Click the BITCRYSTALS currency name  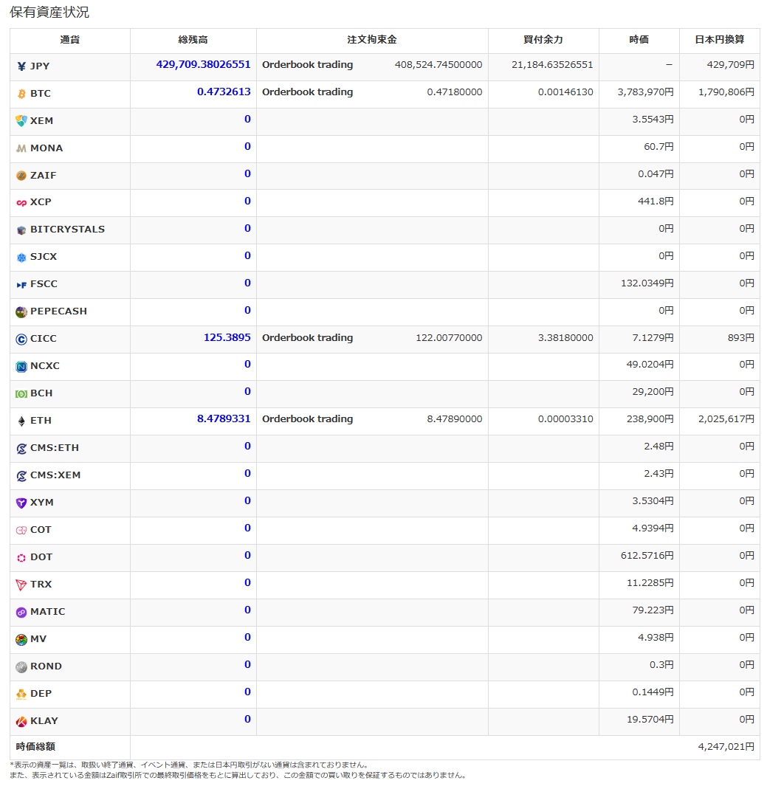(67, 230)
